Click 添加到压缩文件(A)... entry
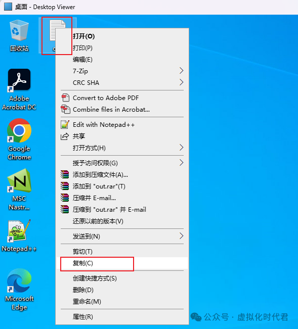 coord(122,174)
